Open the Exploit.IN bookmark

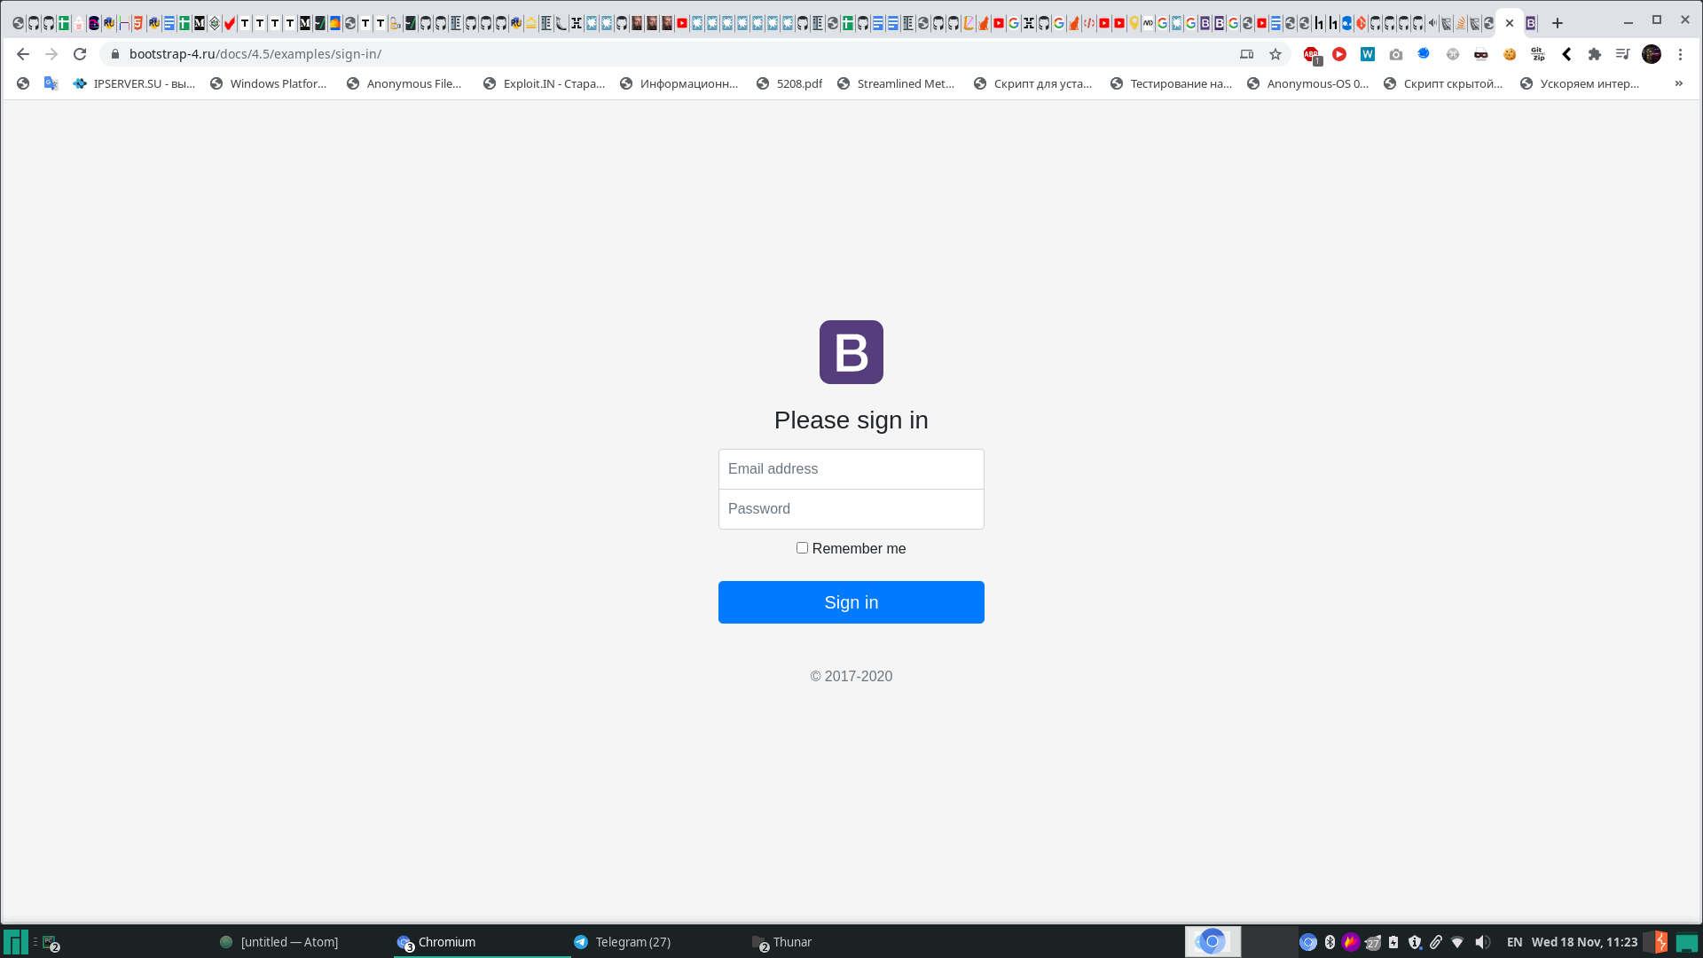[x=544, y=83]
